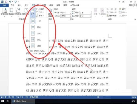This screenshot has width=137, height=104.
Task: Open 页边距 (Margins) gallery
Action: (11, 12)
